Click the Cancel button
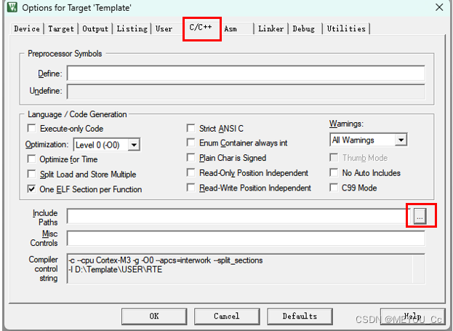 point(227,316)
